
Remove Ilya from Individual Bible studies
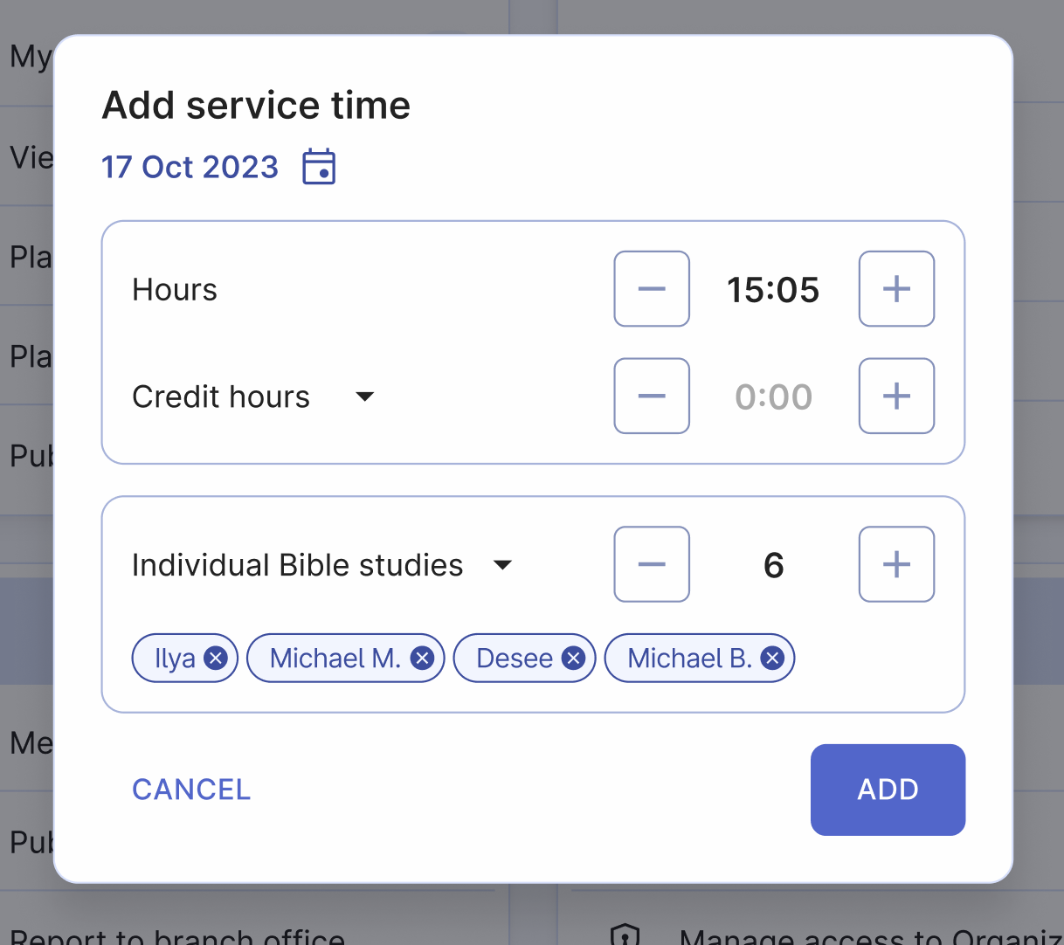[x=216, y=659]
